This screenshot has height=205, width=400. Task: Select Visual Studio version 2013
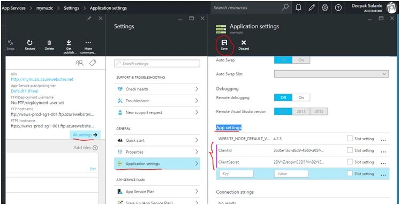point(301,111)
